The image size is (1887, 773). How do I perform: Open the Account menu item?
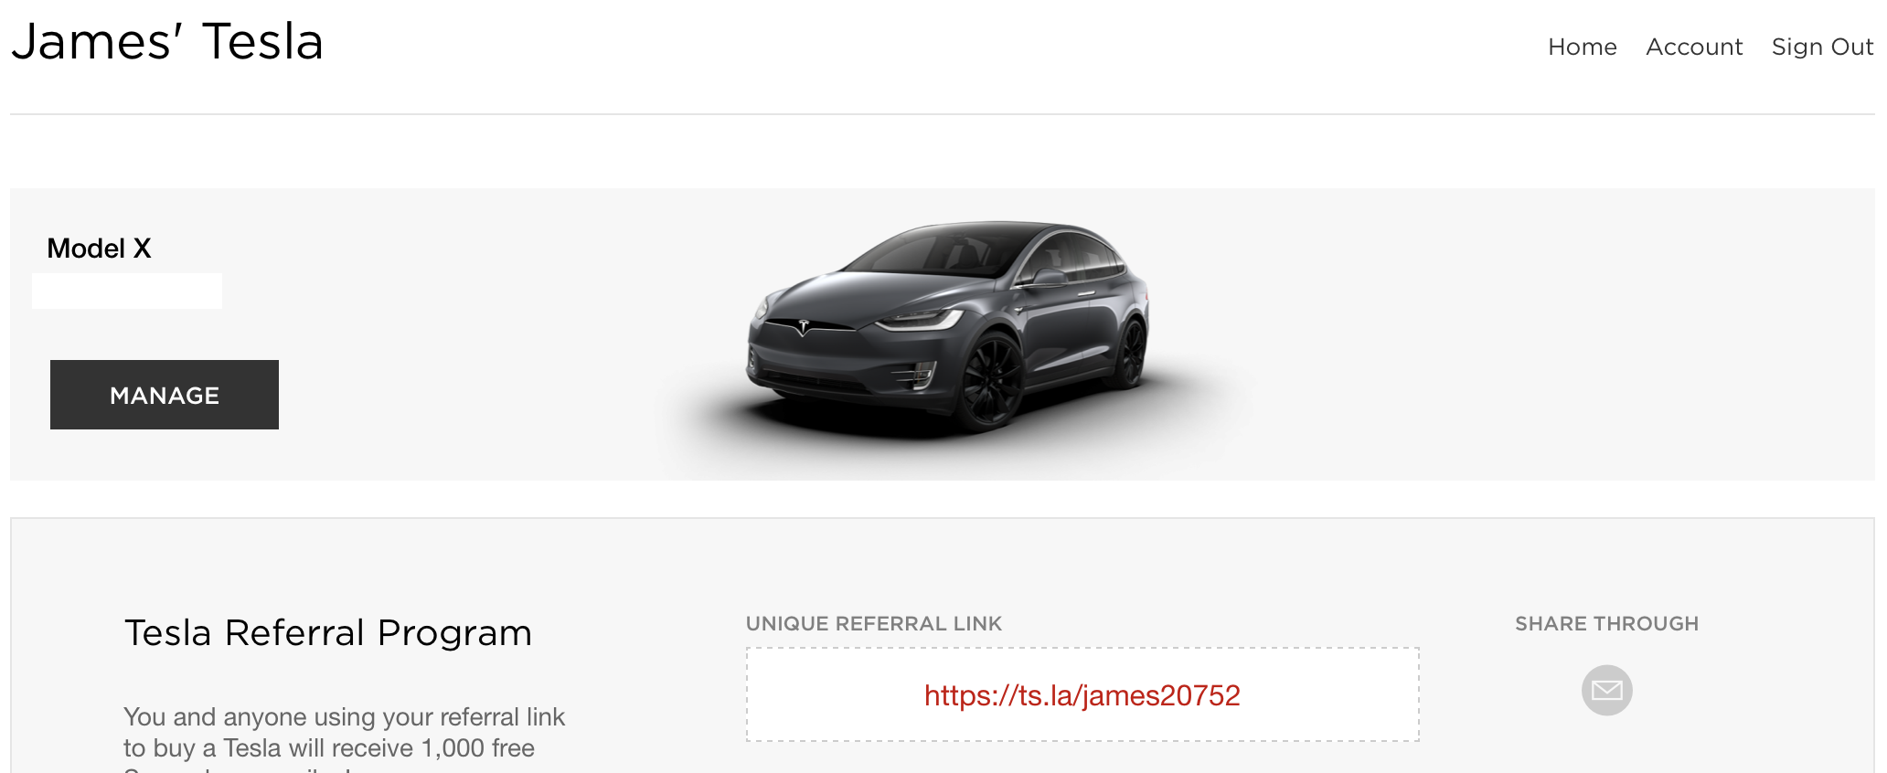(1694, 47)
